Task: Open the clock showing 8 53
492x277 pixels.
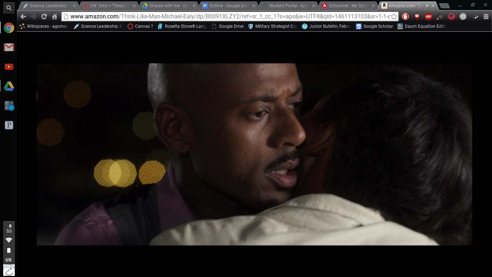Action: click(x=9, y=229)
